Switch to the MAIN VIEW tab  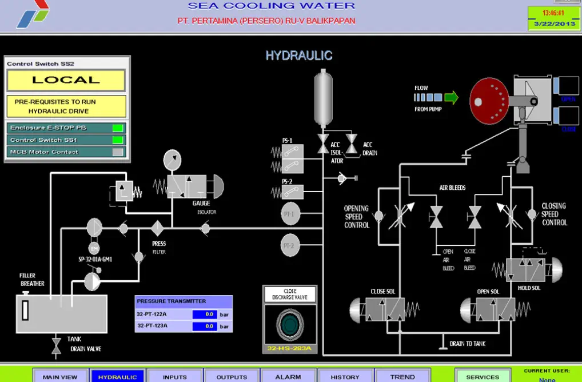click(x=60, y=376)
